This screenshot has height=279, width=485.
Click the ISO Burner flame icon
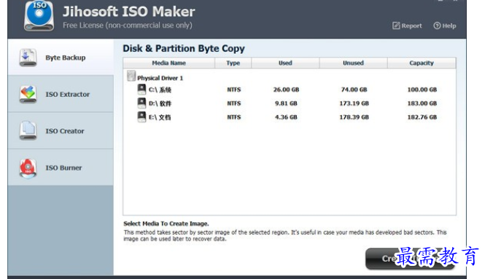pos(28,169)
